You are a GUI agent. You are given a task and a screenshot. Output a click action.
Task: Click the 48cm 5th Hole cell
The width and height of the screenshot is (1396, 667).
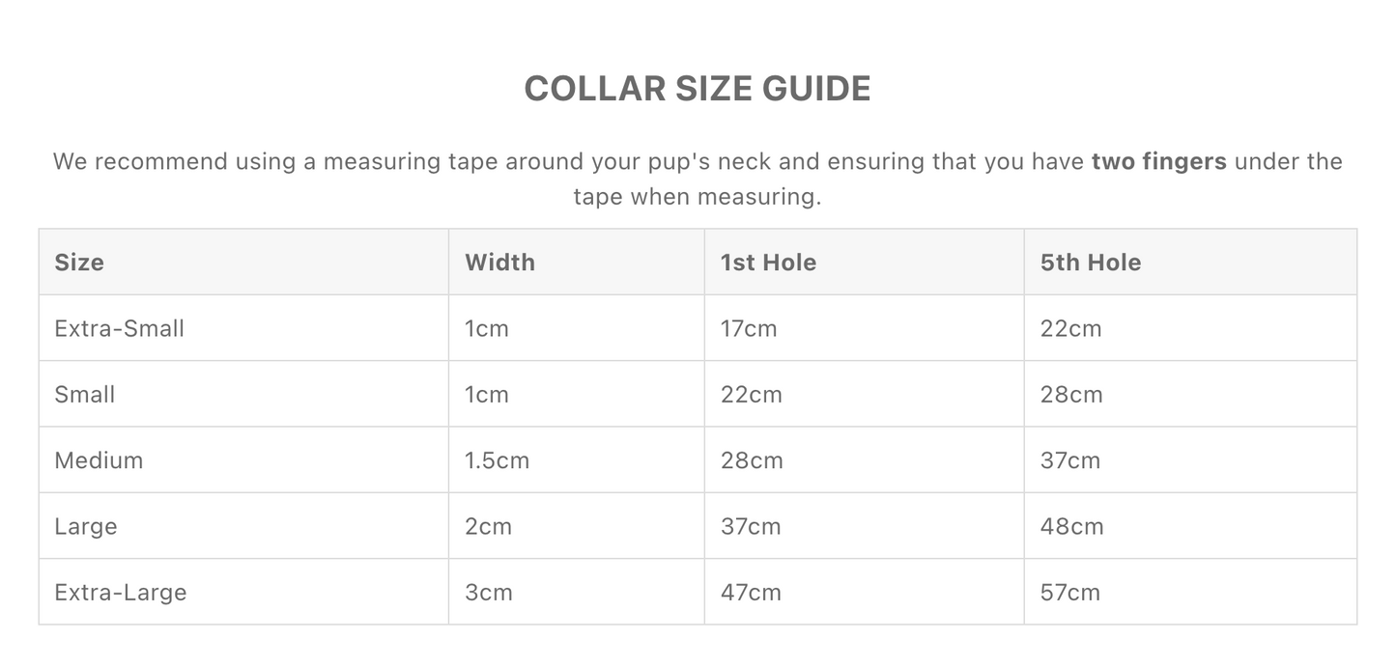click(x=1071, y=527)
